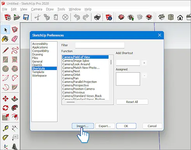
Task: Open the Draw menu
Action: coord(50,9)
